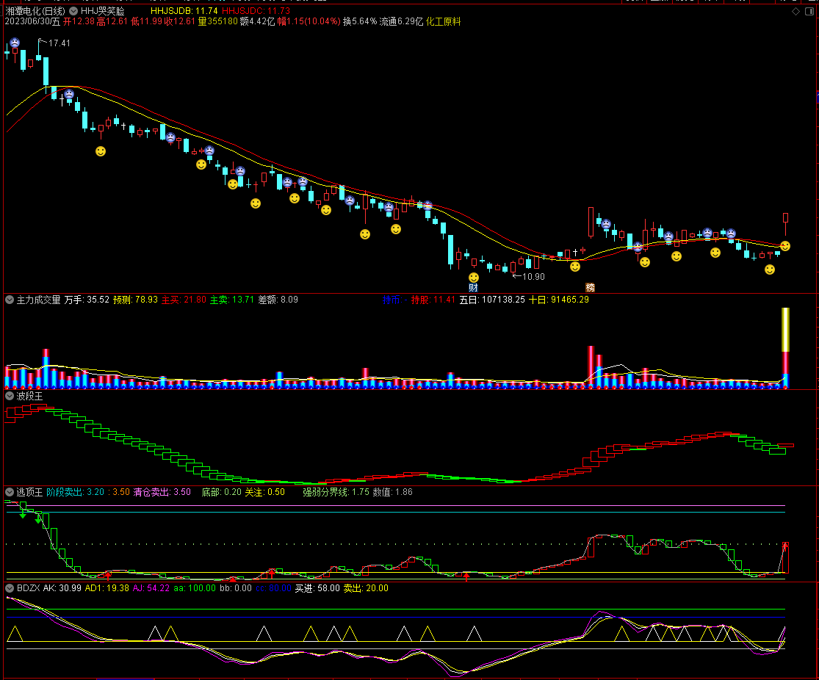Click the small circle icon at top-right

pos(809,12)
